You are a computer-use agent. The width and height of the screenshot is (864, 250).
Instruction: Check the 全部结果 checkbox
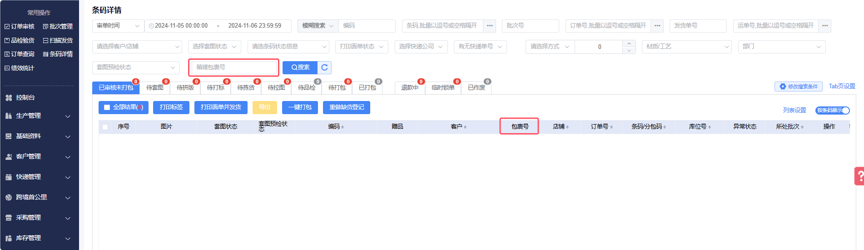click(107, 107)
